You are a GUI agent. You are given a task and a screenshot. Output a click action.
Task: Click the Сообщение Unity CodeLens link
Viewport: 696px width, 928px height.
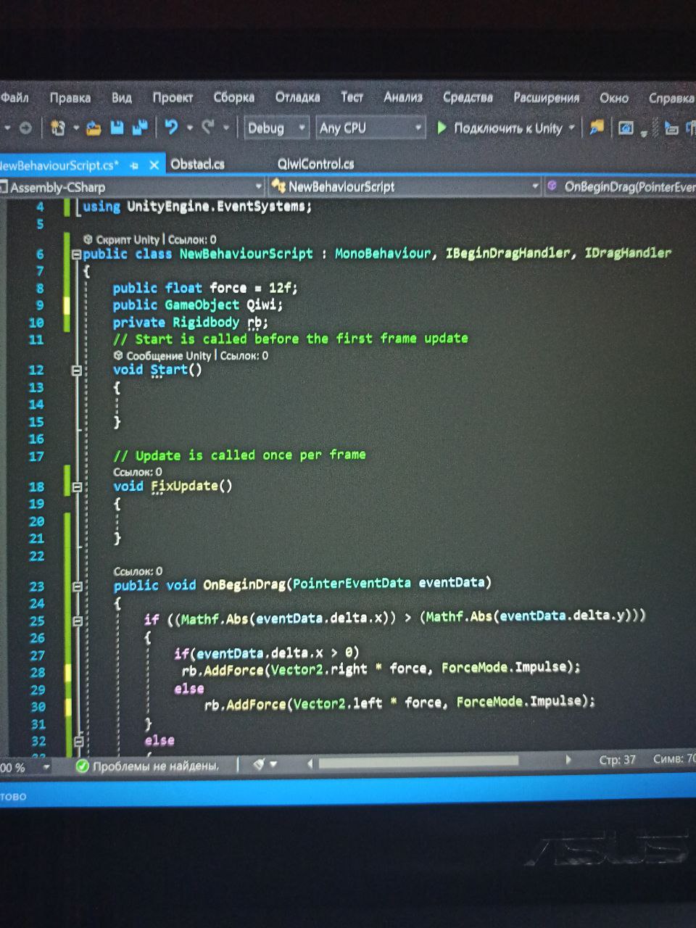point(168,356)
